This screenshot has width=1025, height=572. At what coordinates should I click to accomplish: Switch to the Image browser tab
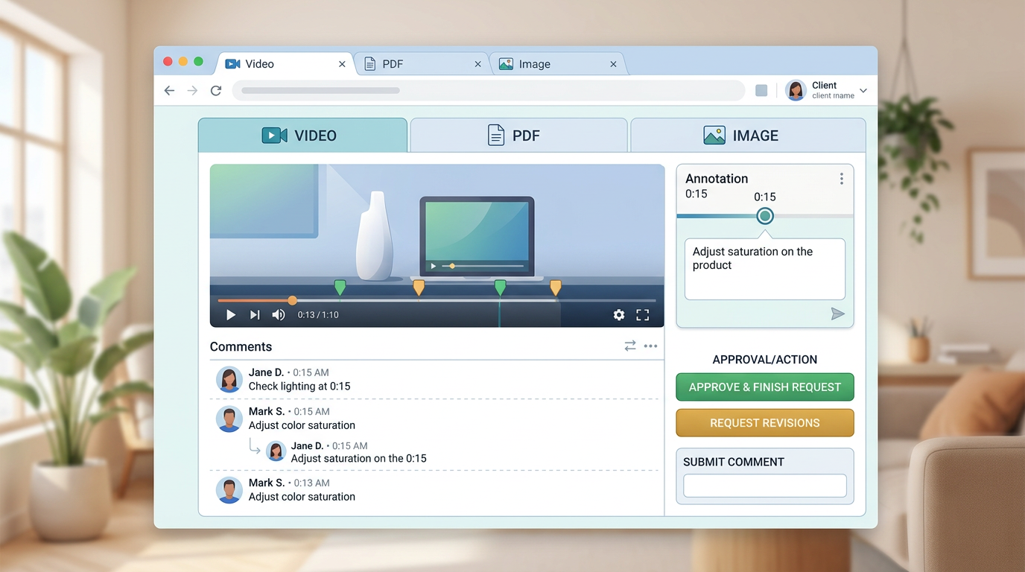click(x=557, y=64)
